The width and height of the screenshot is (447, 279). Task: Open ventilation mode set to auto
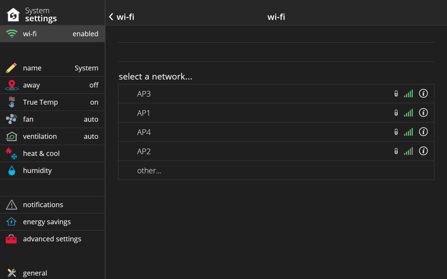(52, 136)
